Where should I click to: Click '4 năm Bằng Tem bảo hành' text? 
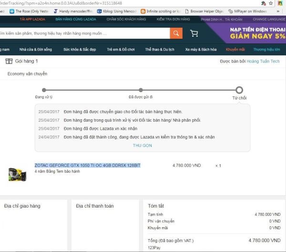point(57,171)
